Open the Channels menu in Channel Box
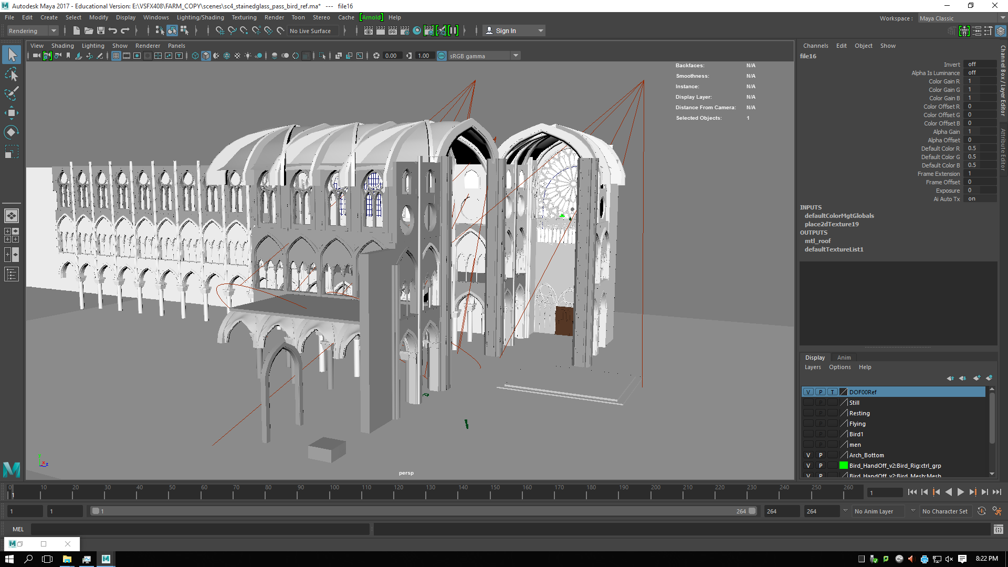Viewport: 1008px width, 567px height. [x=815, y=46]
